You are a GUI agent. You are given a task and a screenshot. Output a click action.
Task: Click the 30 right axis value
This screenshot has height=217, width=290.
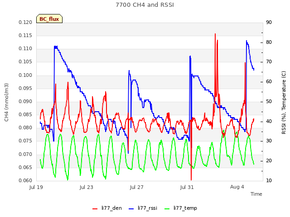[269, 141]
